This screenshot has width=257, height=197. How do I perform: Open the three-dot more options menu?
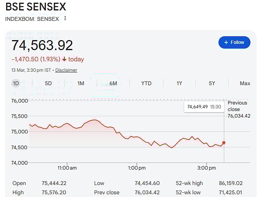click(x=65, y=19)
